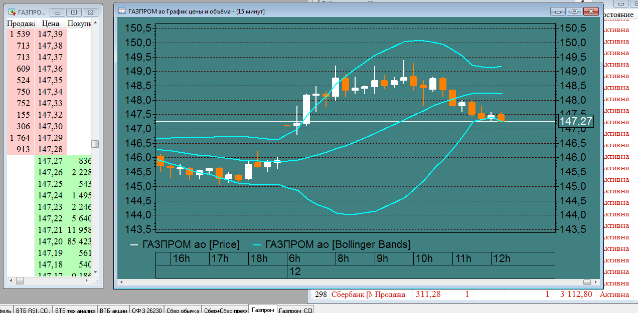The width and height of the screenshot is (638, 313).
Task: Click the 12h time axis label
Action: pyautogui.click(x=502, y=258)
